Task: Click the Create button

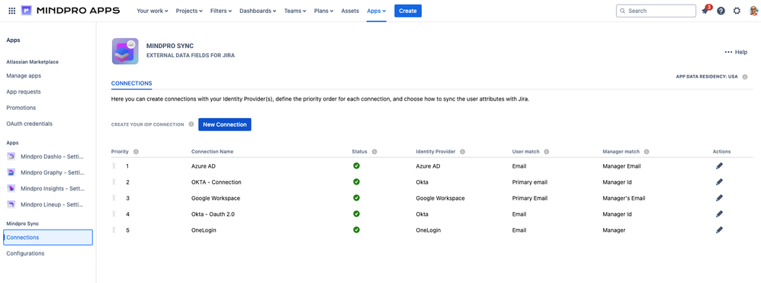Action: pyautogui.click(x=408, y=11)
